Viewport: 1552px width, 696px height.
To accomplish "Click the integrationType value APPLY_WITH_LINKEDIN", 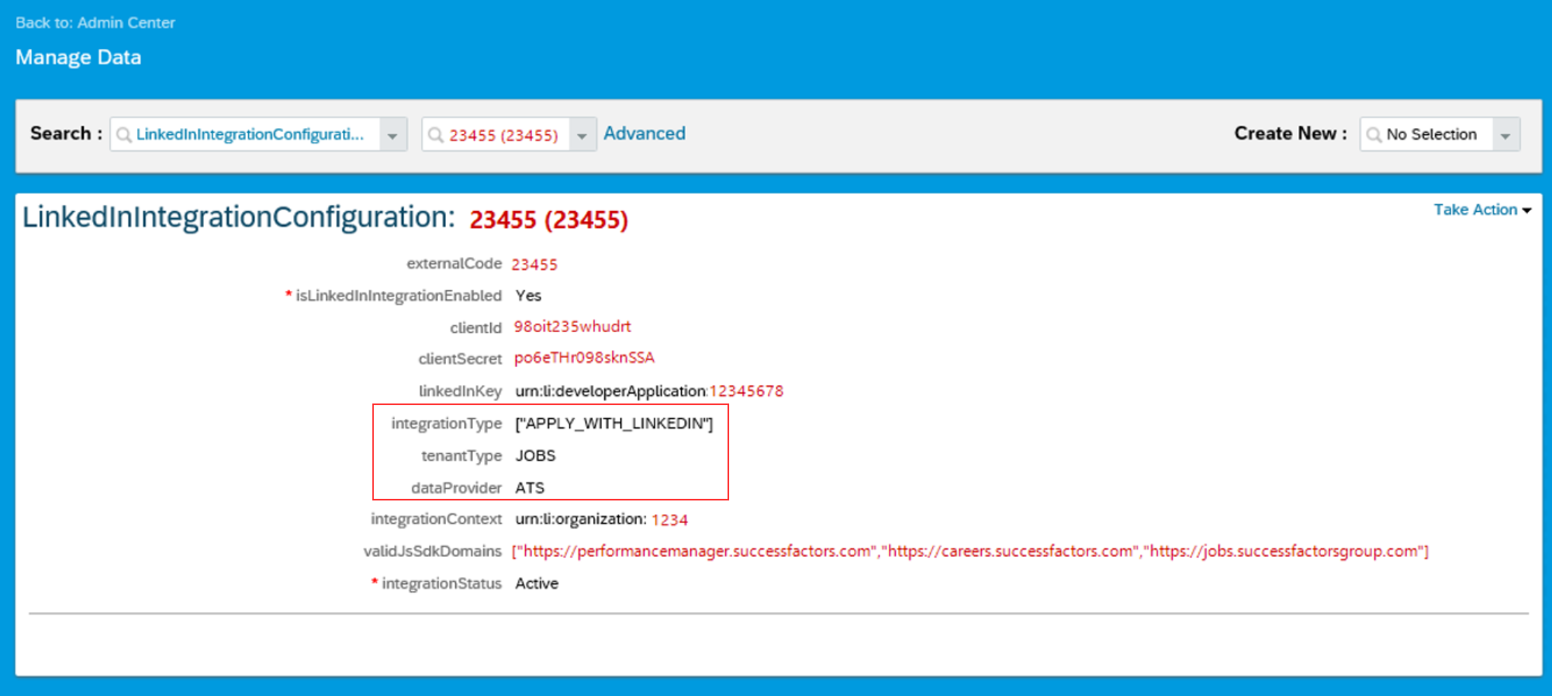I will click(x=614, y=424).
